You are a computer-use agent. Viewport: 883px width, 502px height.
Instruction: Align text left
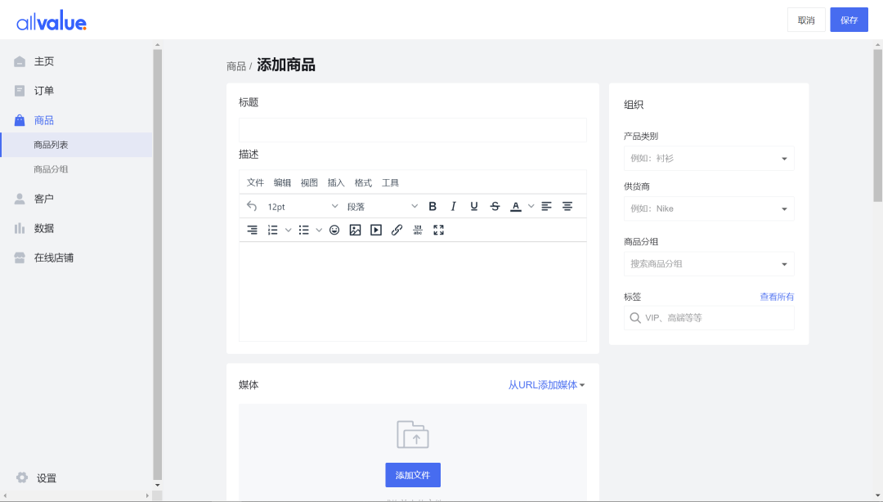[x=546, y=206]
